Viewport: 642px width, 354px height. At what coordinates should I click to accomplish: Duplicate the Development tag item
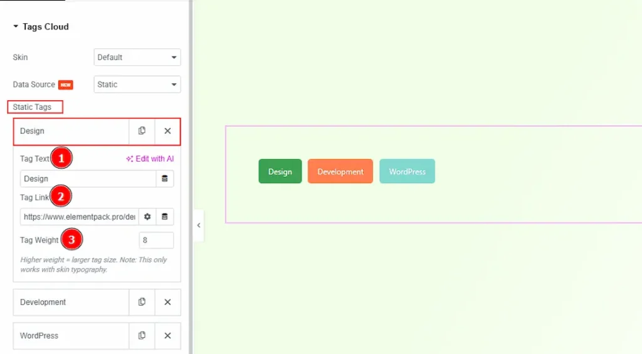click(x=142, y=302)
